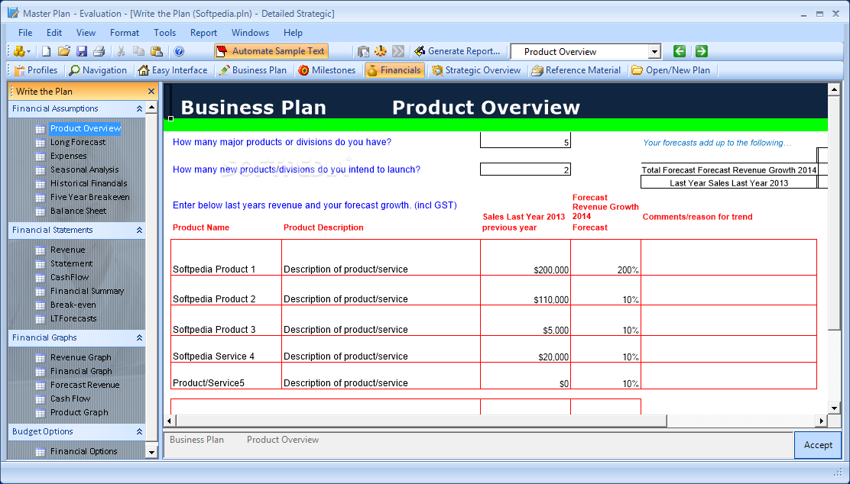The width and height of the screenshot is (850, 484).
Task: Close the Write the Plan panel
Action: click(x=151, y=92)
